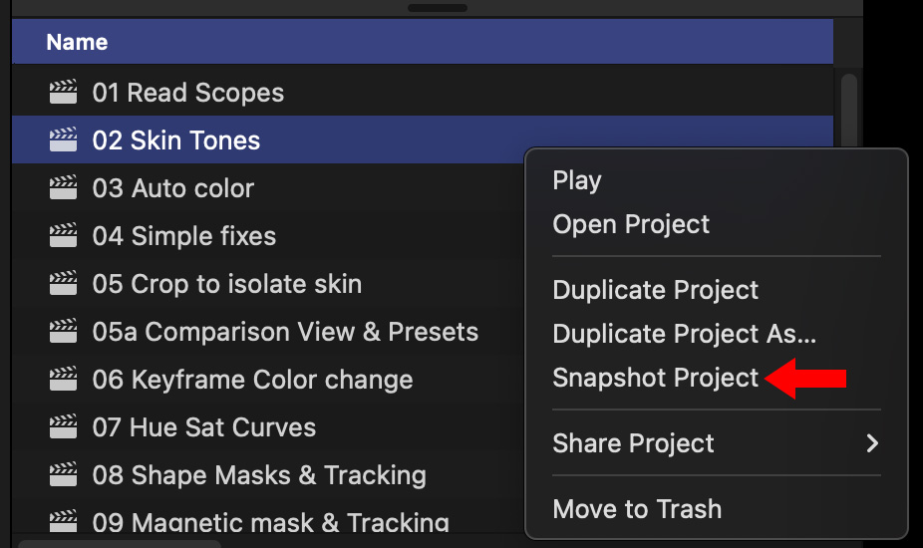Click the vertical scrollbar of the project list
Viewport: 923px width, 548px height.
[849, 110]
